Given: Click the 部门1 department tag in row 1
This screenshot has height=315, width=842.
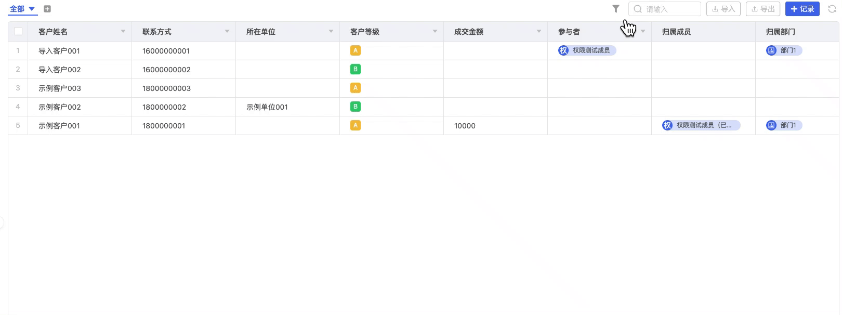Looking at the screenshot, I should tap(784, 50).
